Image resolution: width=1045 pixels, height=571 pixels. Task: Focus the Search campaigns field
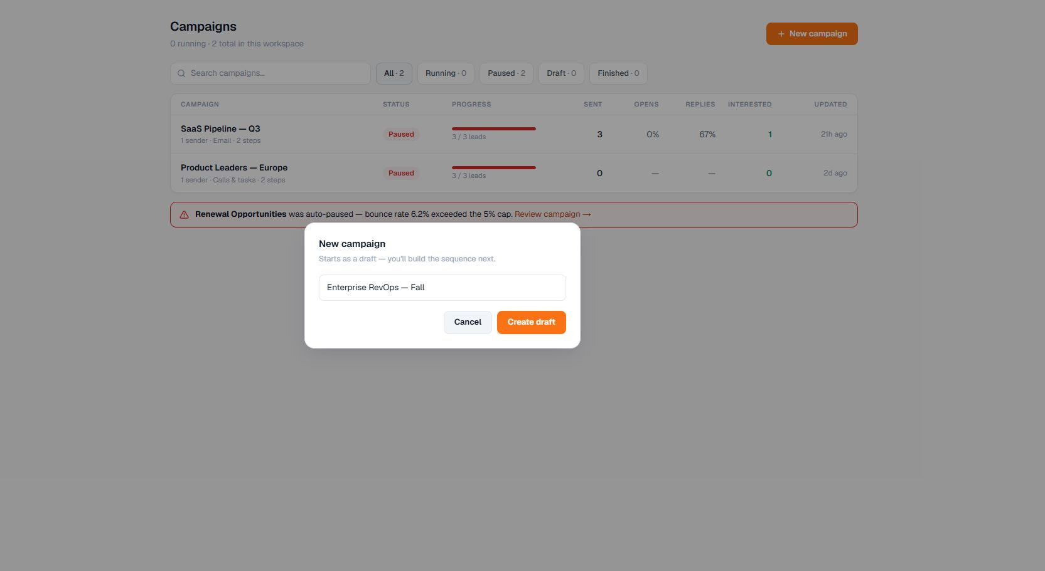point(271,73)
